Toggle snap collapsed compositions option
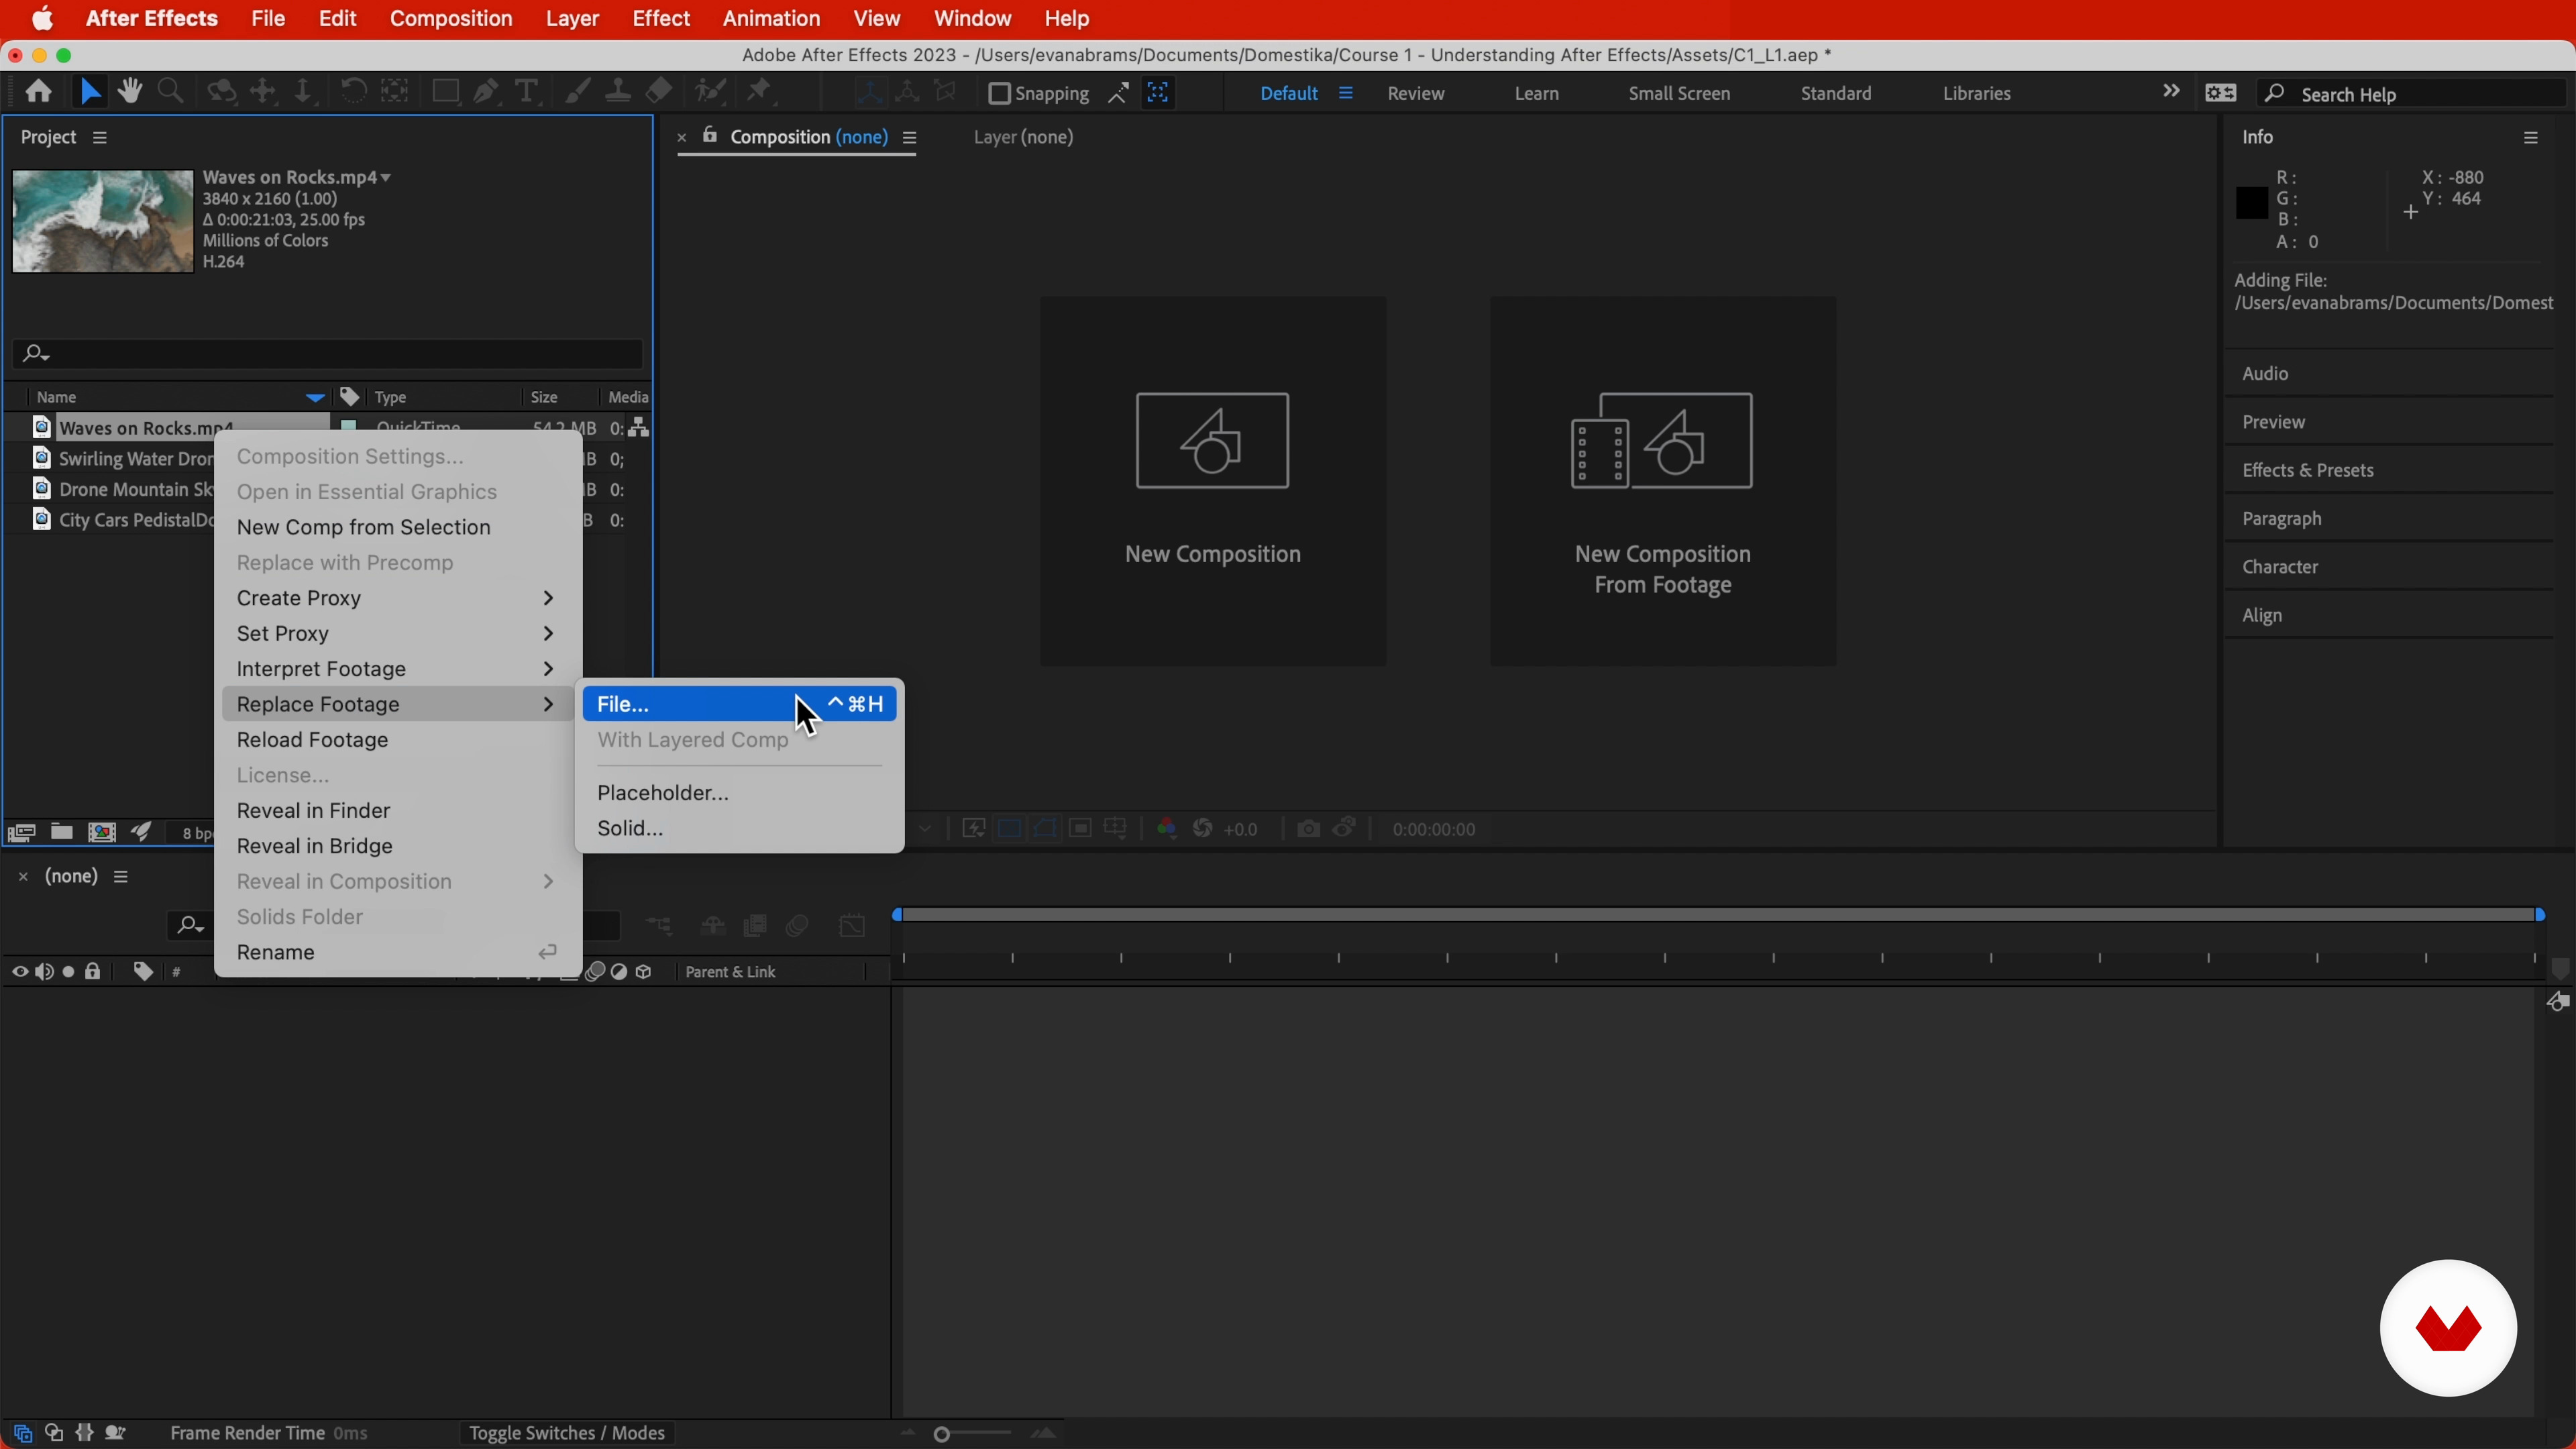 coord(1159,93)
